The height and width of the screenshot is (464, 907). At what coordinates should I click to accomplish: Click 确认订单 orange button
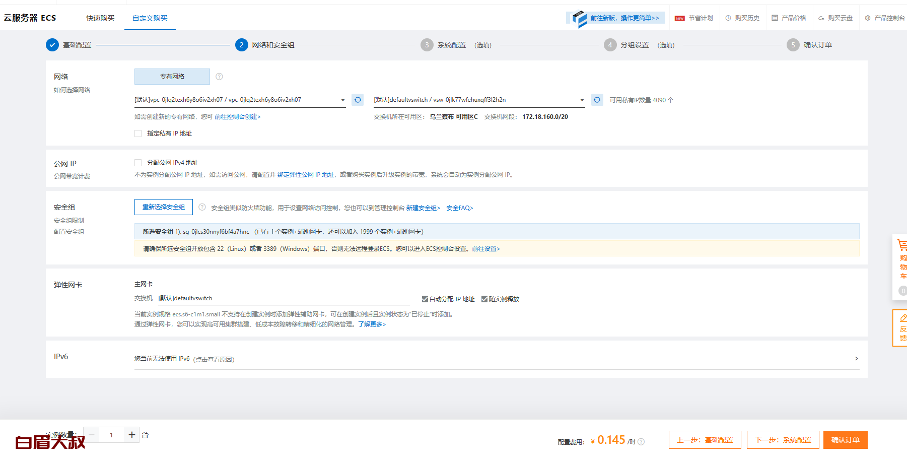click(x=846, y=440)
